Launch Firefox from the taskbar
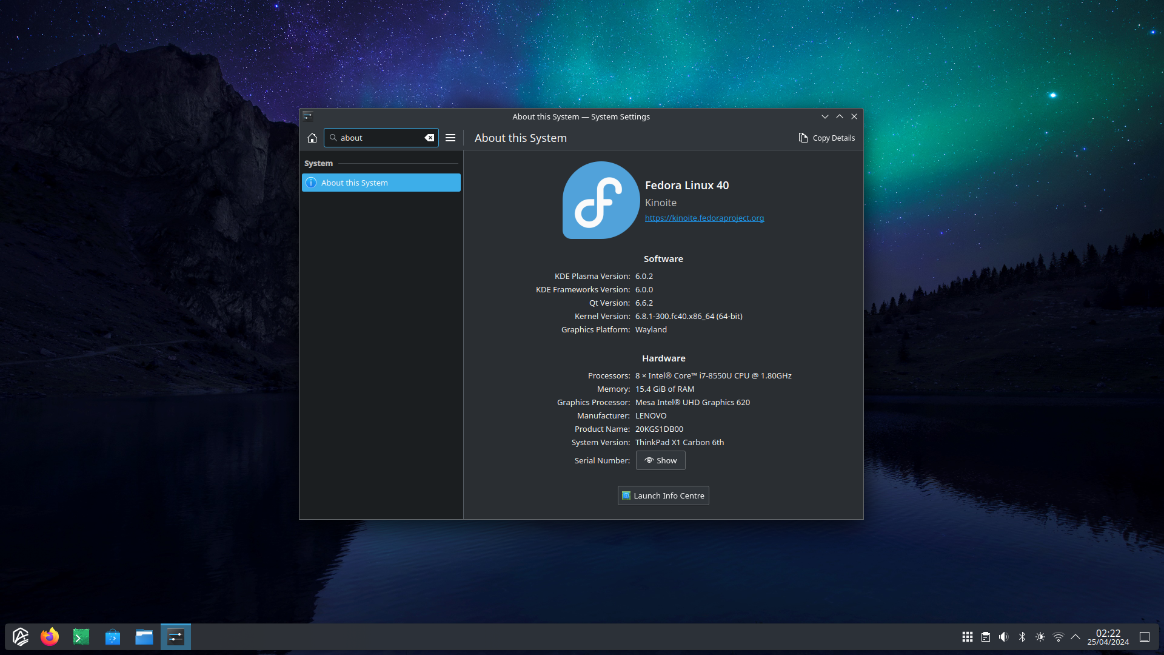The width and height of the screenshot is (1164, 655). tap(50, 637)
